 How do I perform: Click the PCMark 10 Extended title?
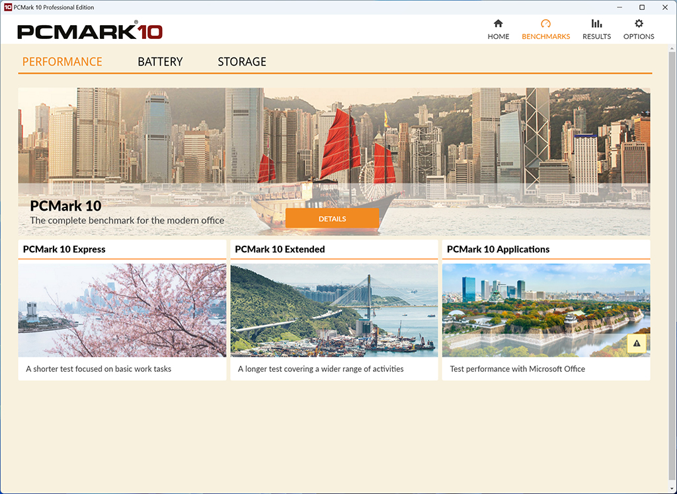[280, 250]
